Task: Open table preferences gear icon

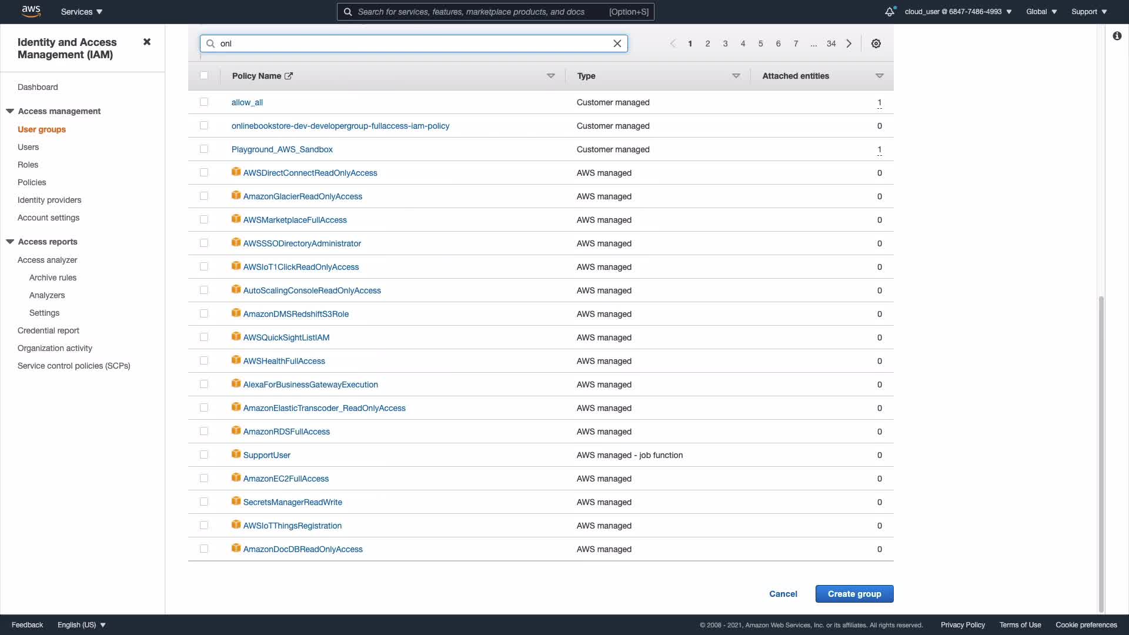Action: 876,44
